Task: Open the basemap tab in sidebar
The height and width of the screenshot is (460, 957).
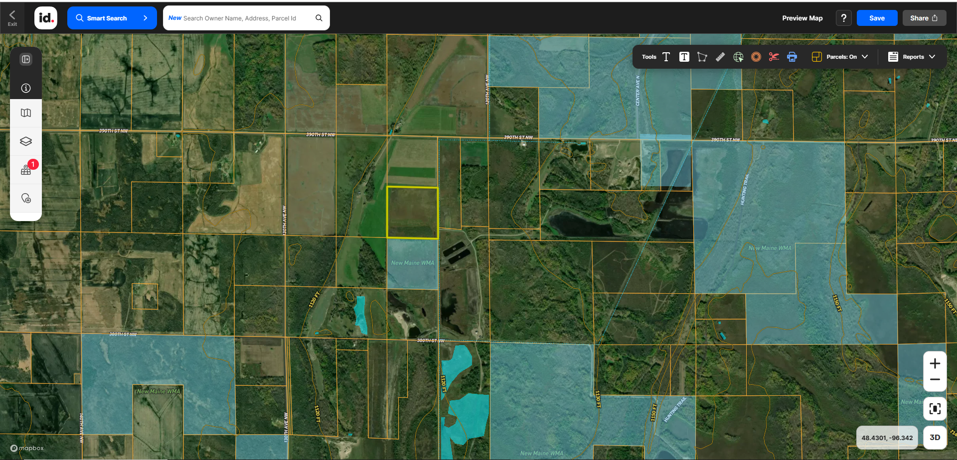Action: pos(26,113)
